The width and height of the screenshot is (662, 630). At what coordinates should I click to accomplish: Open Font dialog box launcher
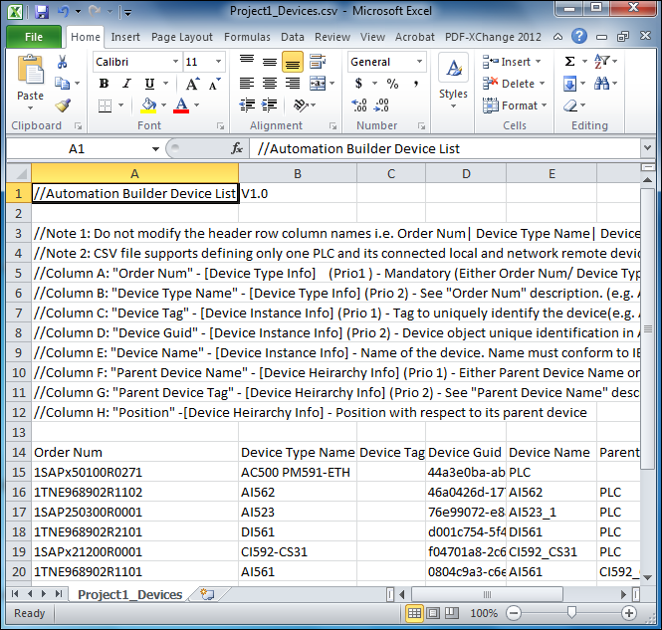220,125
